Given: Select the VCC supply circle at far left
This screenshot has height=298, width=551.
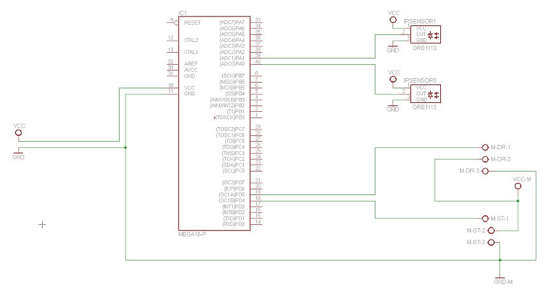Looking at the screenshot, I should (x=18, y=133).
